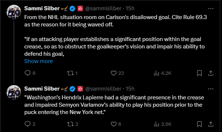Open more options menu on first tweet
This screenshot has width=222, height=132.
point(211,9)
